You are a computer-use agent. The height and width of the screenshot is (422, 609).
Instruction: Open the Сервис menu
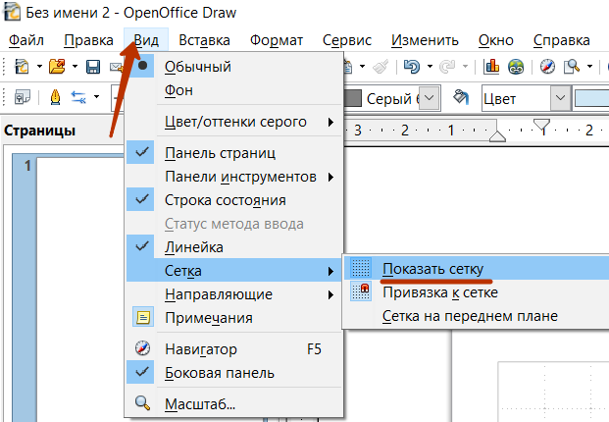pos(347,40)
